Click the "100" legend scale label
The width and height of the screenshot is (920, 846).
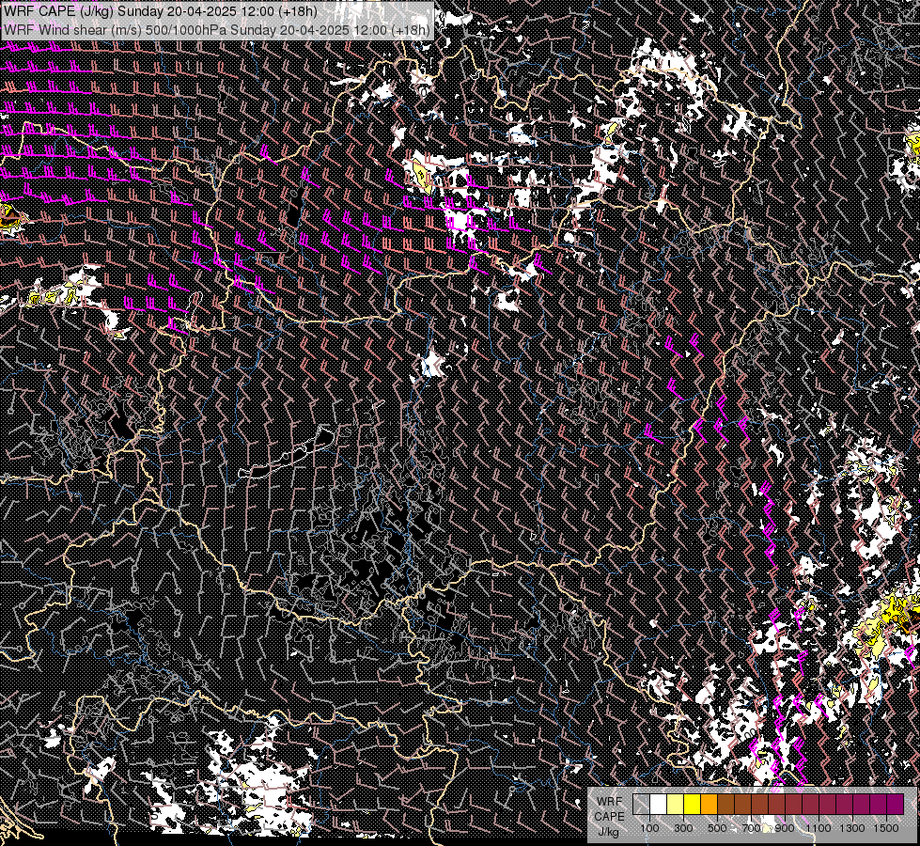point(649,828)
